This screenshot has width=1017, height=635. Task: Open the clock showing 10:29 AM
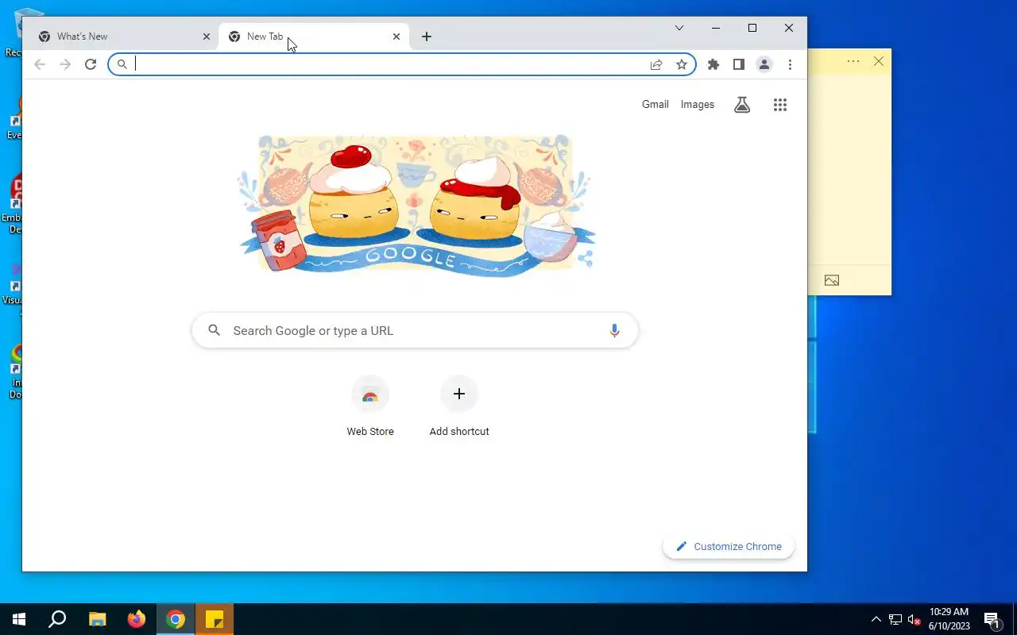click(949, 619)
